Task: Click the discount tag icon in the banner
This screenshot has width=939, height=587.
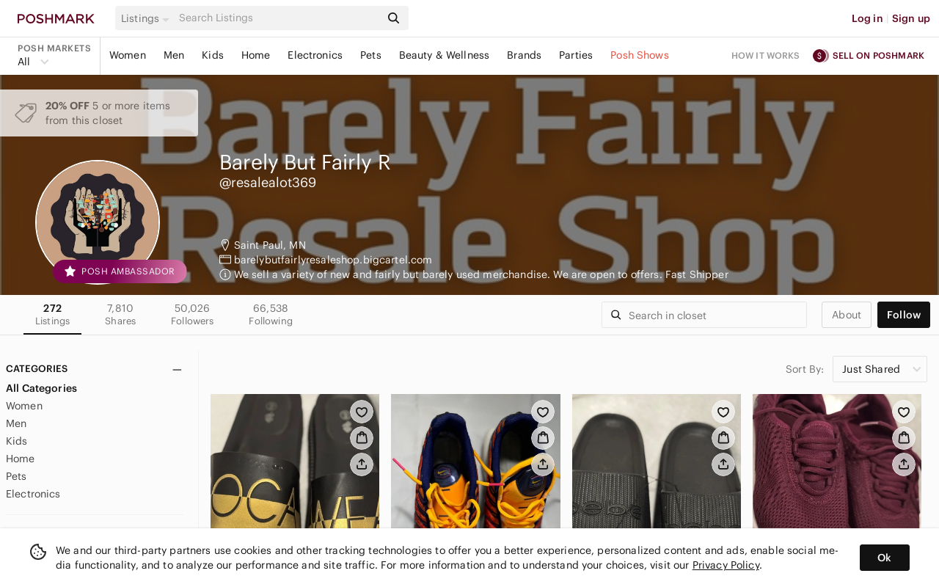Action: coord(26,113)
